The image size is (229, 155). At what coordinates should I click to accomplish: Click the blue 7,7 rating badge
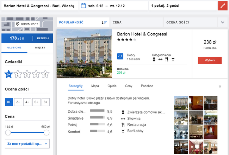pos(120,56)
